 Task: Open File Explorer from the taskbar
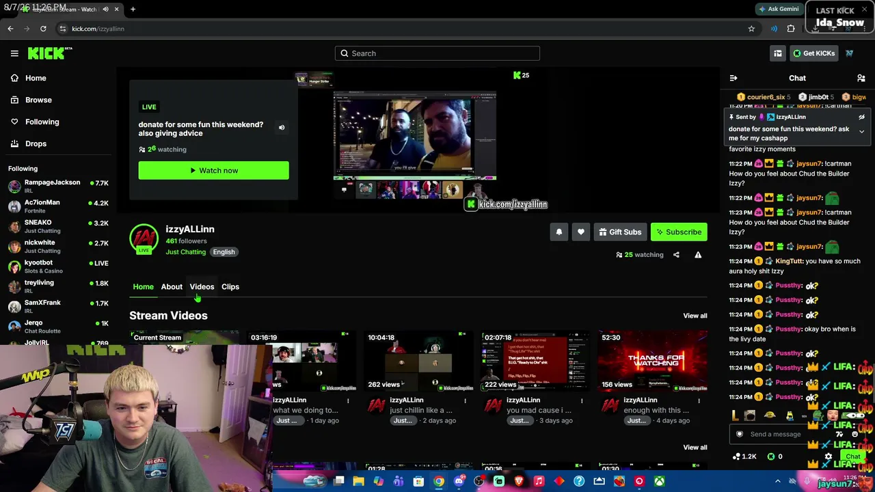point(358,481)
